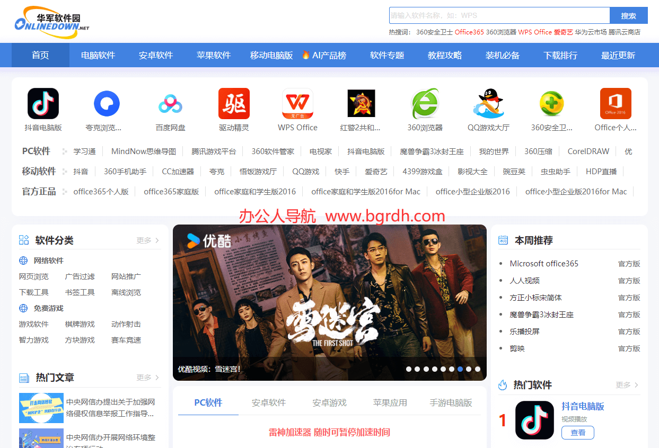Open the 360手机助手 link

(125, 172)
